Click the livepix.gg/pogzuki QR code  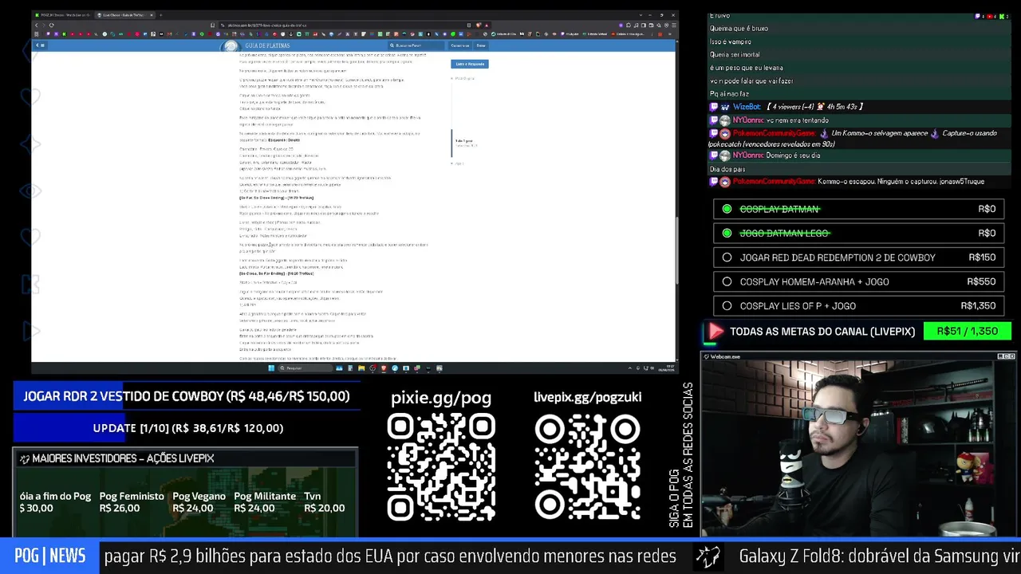[587, 467]
